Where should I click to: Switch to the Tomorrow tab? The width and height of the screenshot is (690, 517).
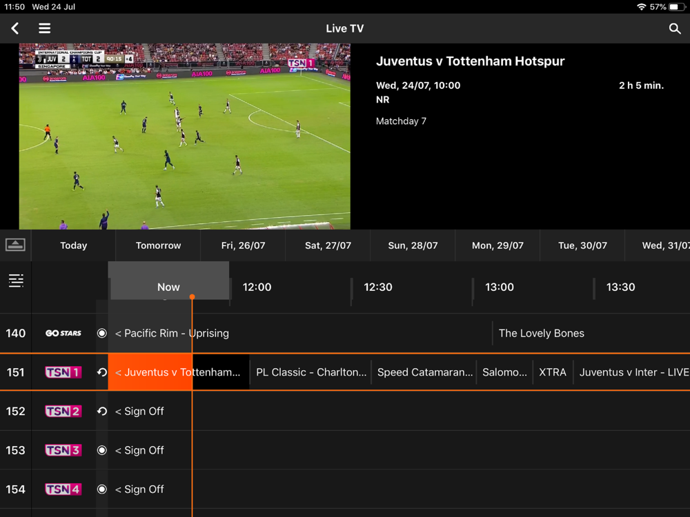tap(159, 245)
